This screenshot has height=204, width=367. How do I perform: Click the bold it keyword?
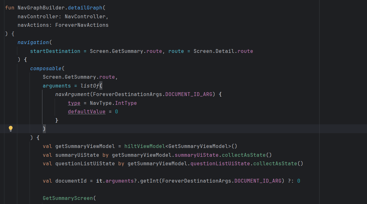(x=99, y=181)
